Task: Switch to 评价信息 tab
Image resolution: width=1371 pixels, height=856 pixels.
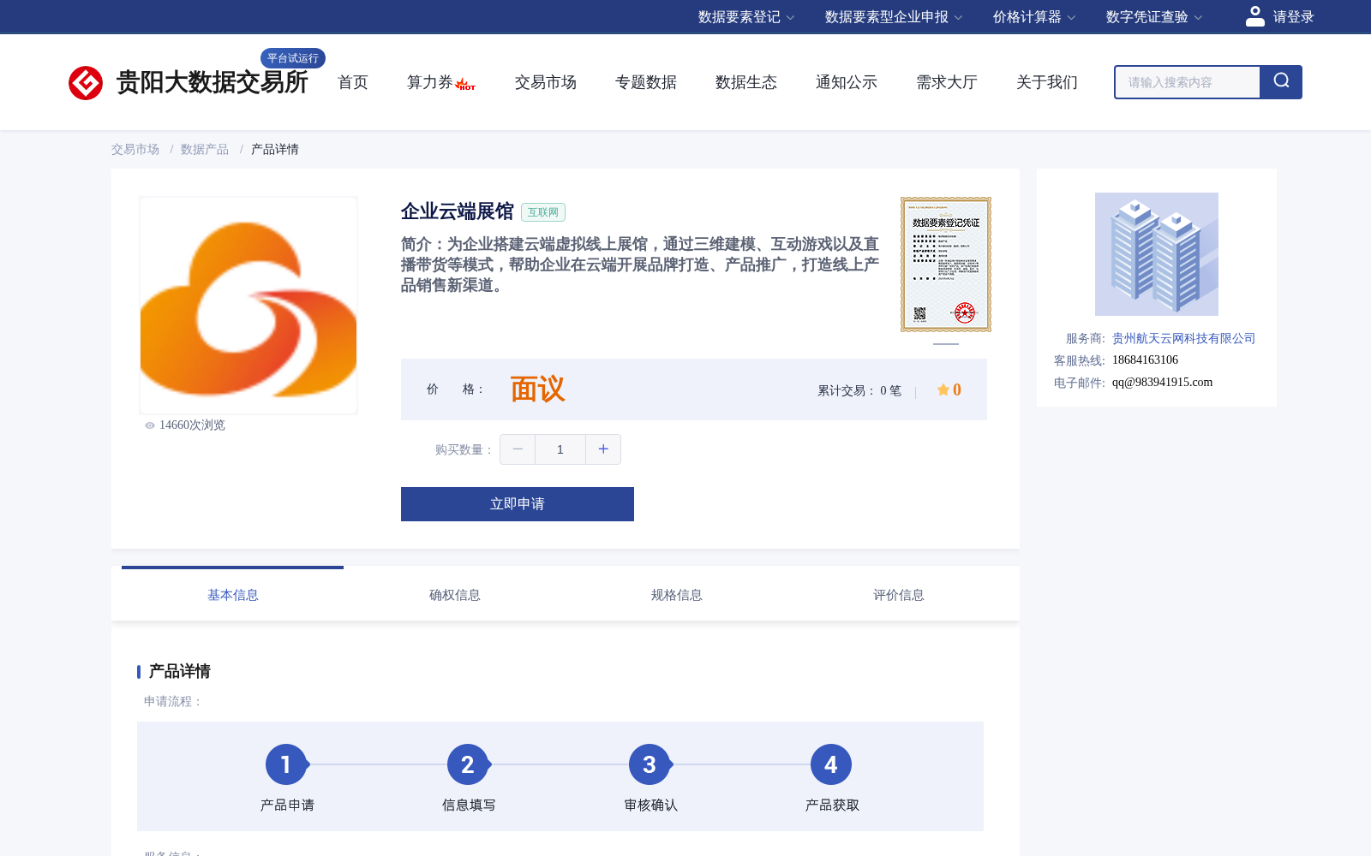Action: click(898, 595)
